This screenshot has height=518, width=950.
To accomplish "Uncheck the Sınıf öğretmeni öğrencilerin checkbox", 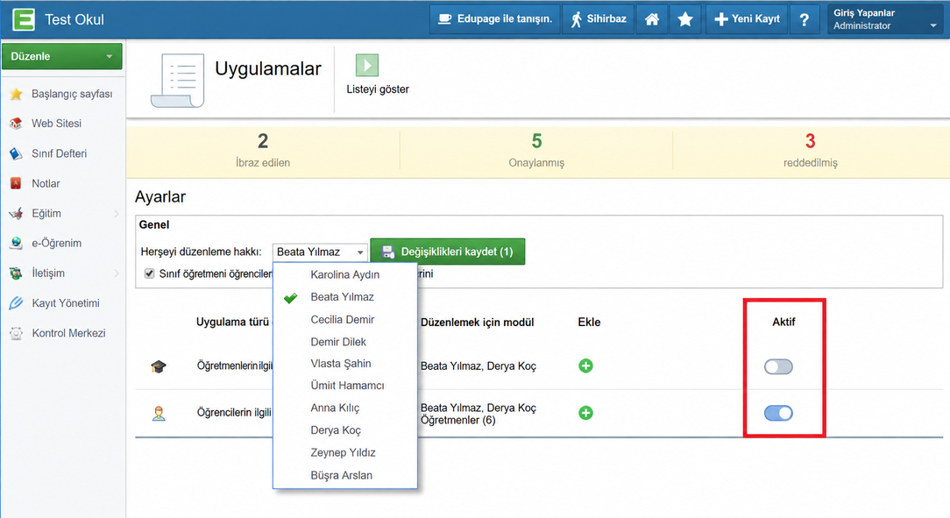I will pos(149,273).
